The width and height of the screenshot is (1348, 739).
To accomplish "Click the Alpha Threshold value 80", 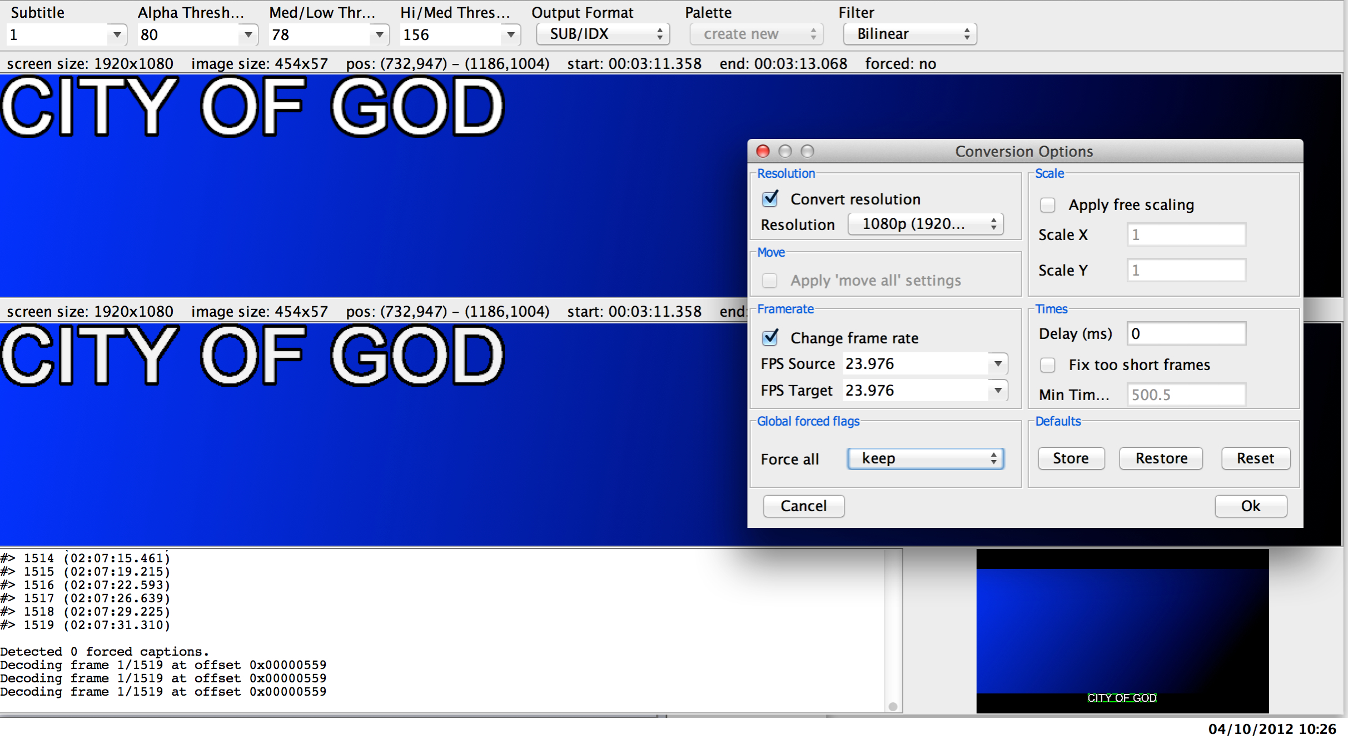I will [x=188, y=34].
